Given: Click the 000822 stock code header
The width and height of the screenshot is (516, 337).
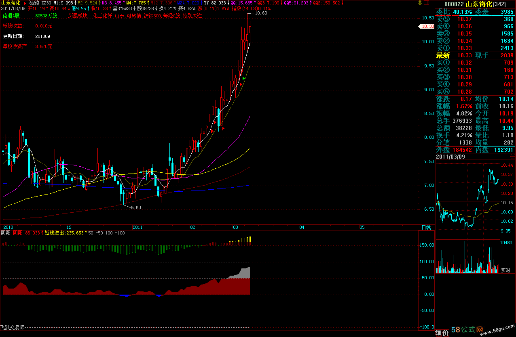Looking at the screenshot, I should [455, 4].
